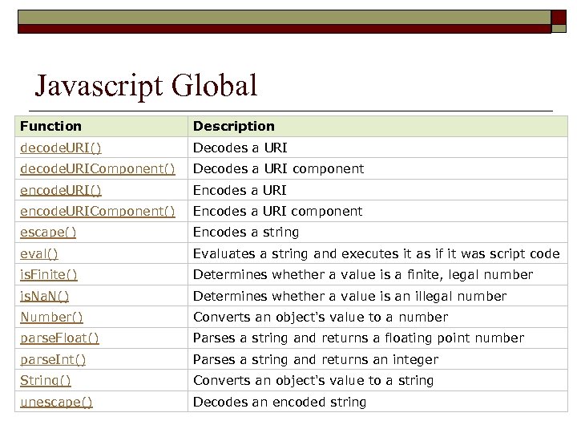Select the isFinite() link

(x=49, y=274)
